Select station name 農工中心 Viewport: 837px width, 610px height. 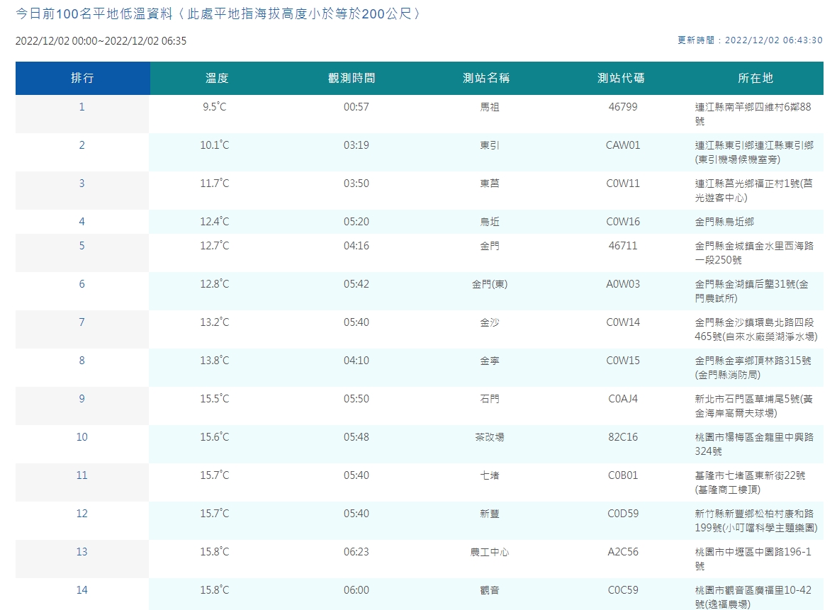[x=490, y=552]
